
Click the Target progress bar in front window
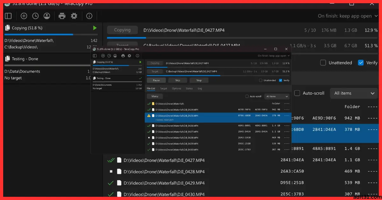click(218, 75)
